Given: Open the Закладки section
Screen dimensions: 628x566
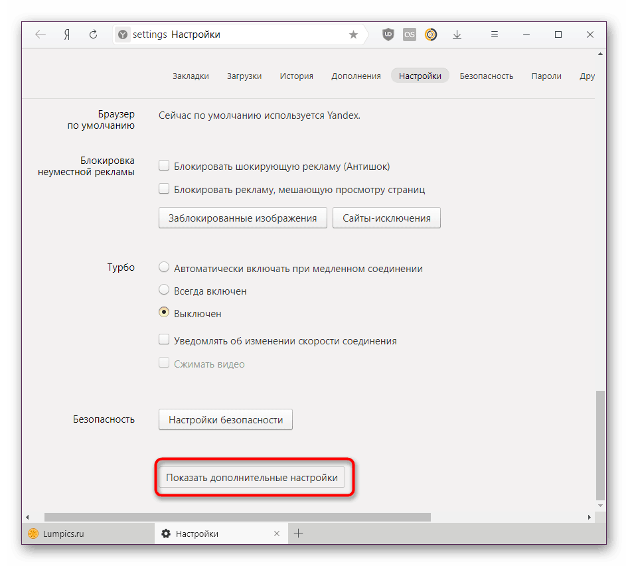Looking at the screenshot, I should [x=191, y=76].
